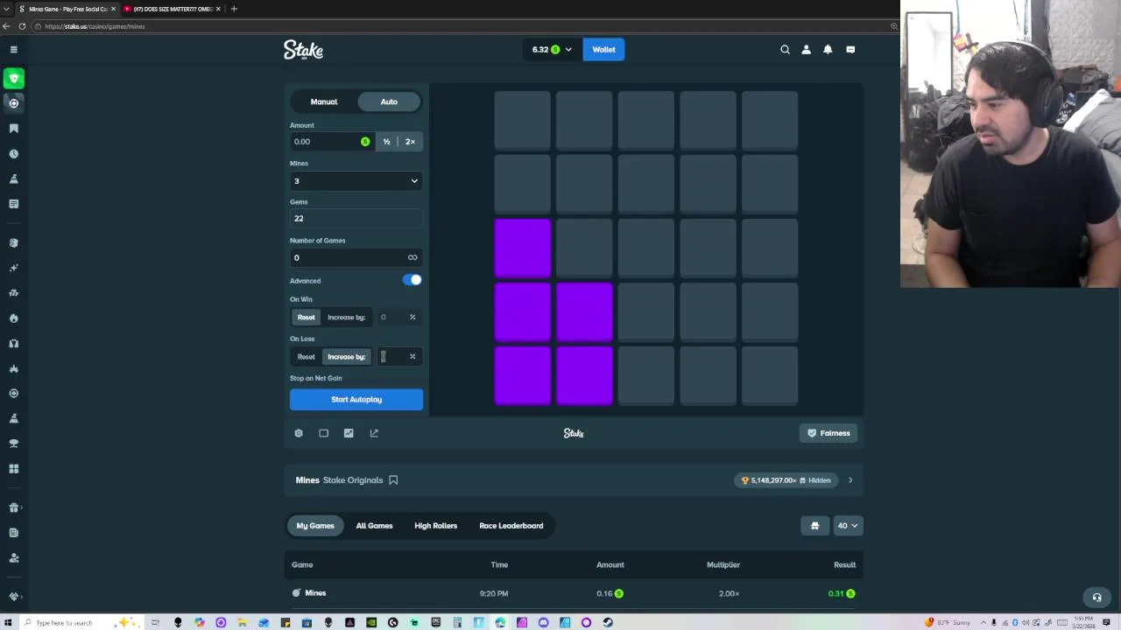Click the Amount input field

coord(331,142)
